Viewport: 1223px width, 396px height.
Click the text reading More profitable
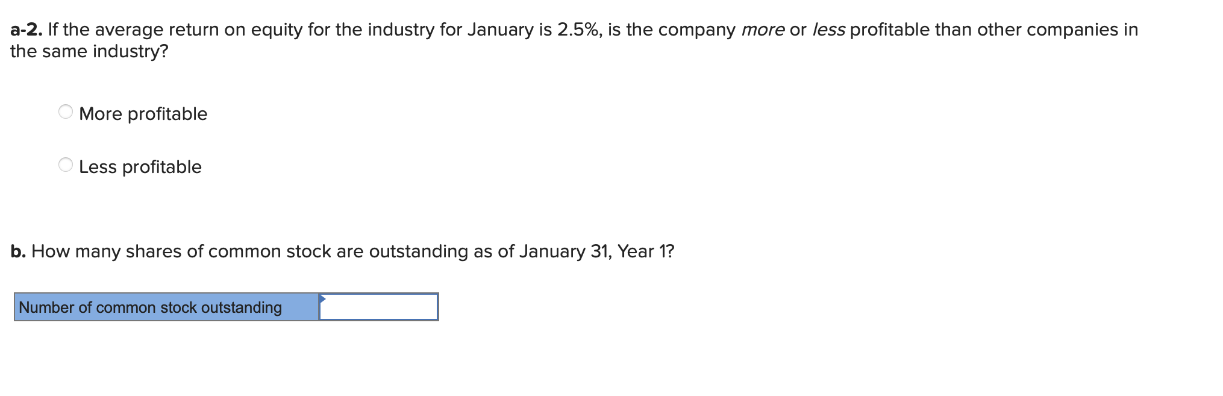tap(143, 113)
